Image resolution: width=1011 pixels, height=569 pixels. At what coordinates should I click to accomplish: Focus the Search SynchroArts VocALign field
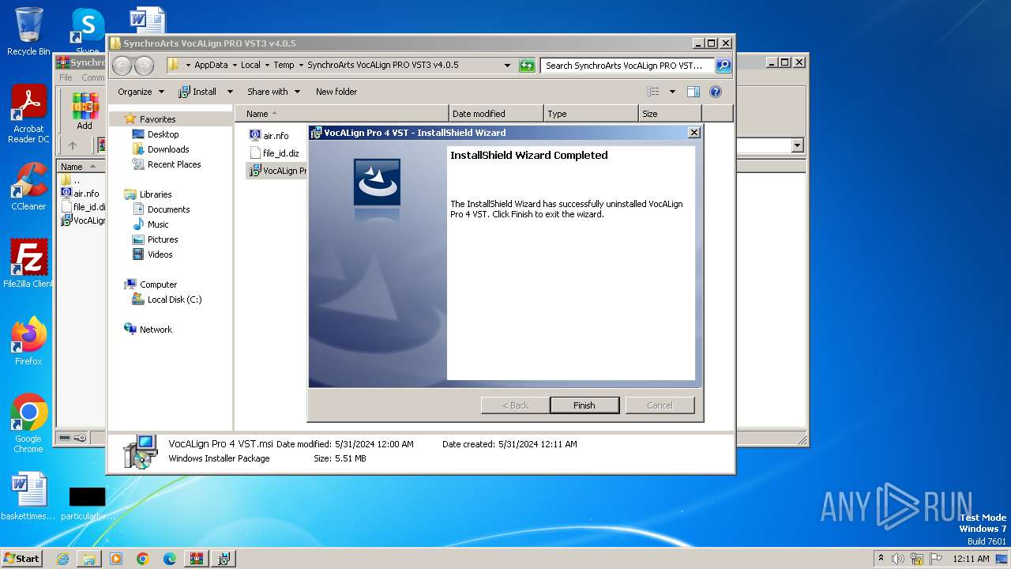[x=628, y=66]
